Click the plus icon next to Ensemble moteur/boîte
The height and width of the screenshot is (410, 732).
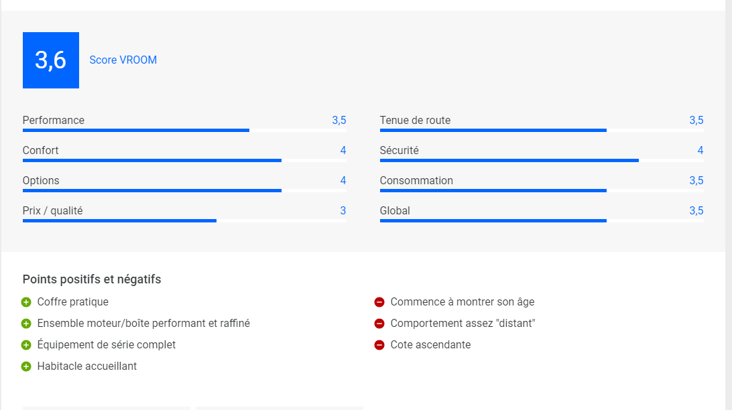[x=26, y=324]
